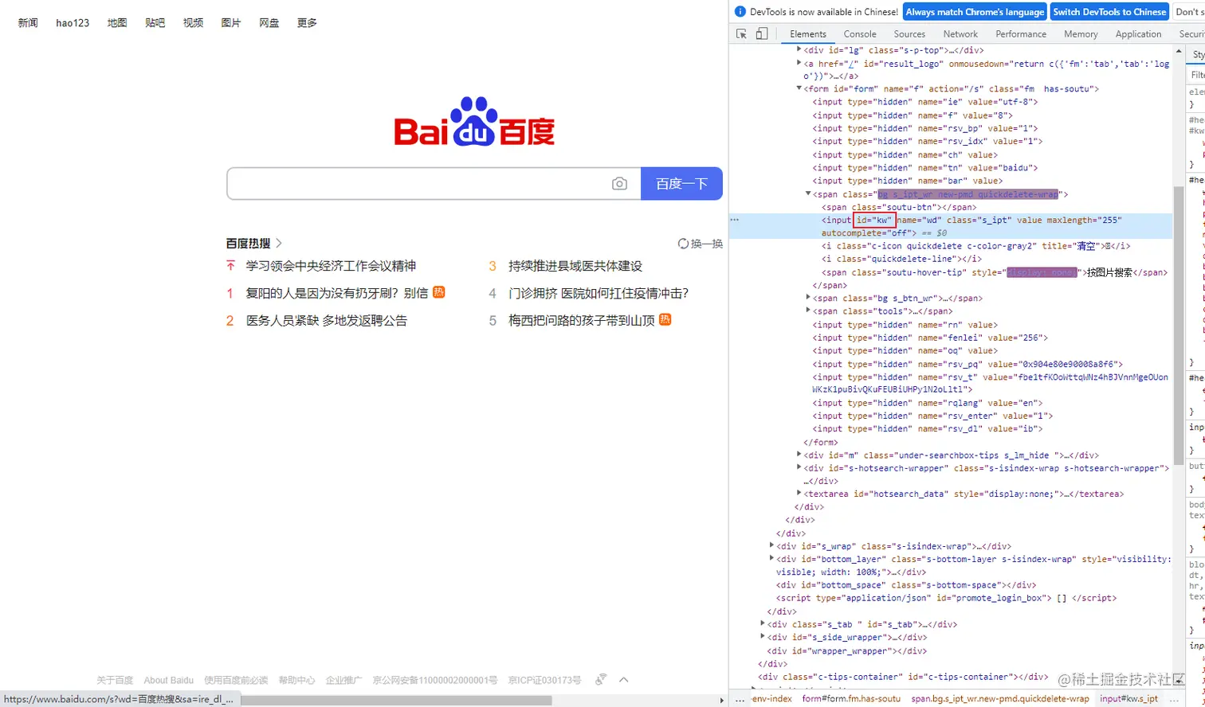Click the camera image-search icon
Viewport: 1205px width, 707px height.
click(619, 184)
